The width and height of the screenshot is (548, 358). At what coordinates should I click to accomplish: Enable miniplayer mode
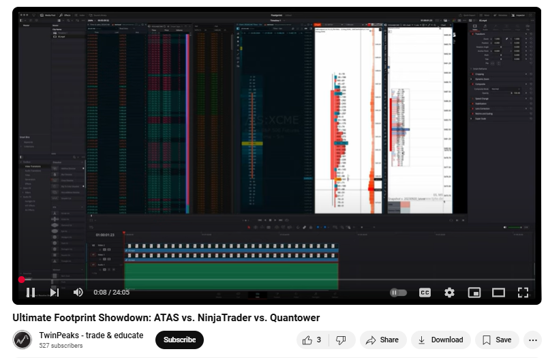pyautogui.click(x=474, y=293)
